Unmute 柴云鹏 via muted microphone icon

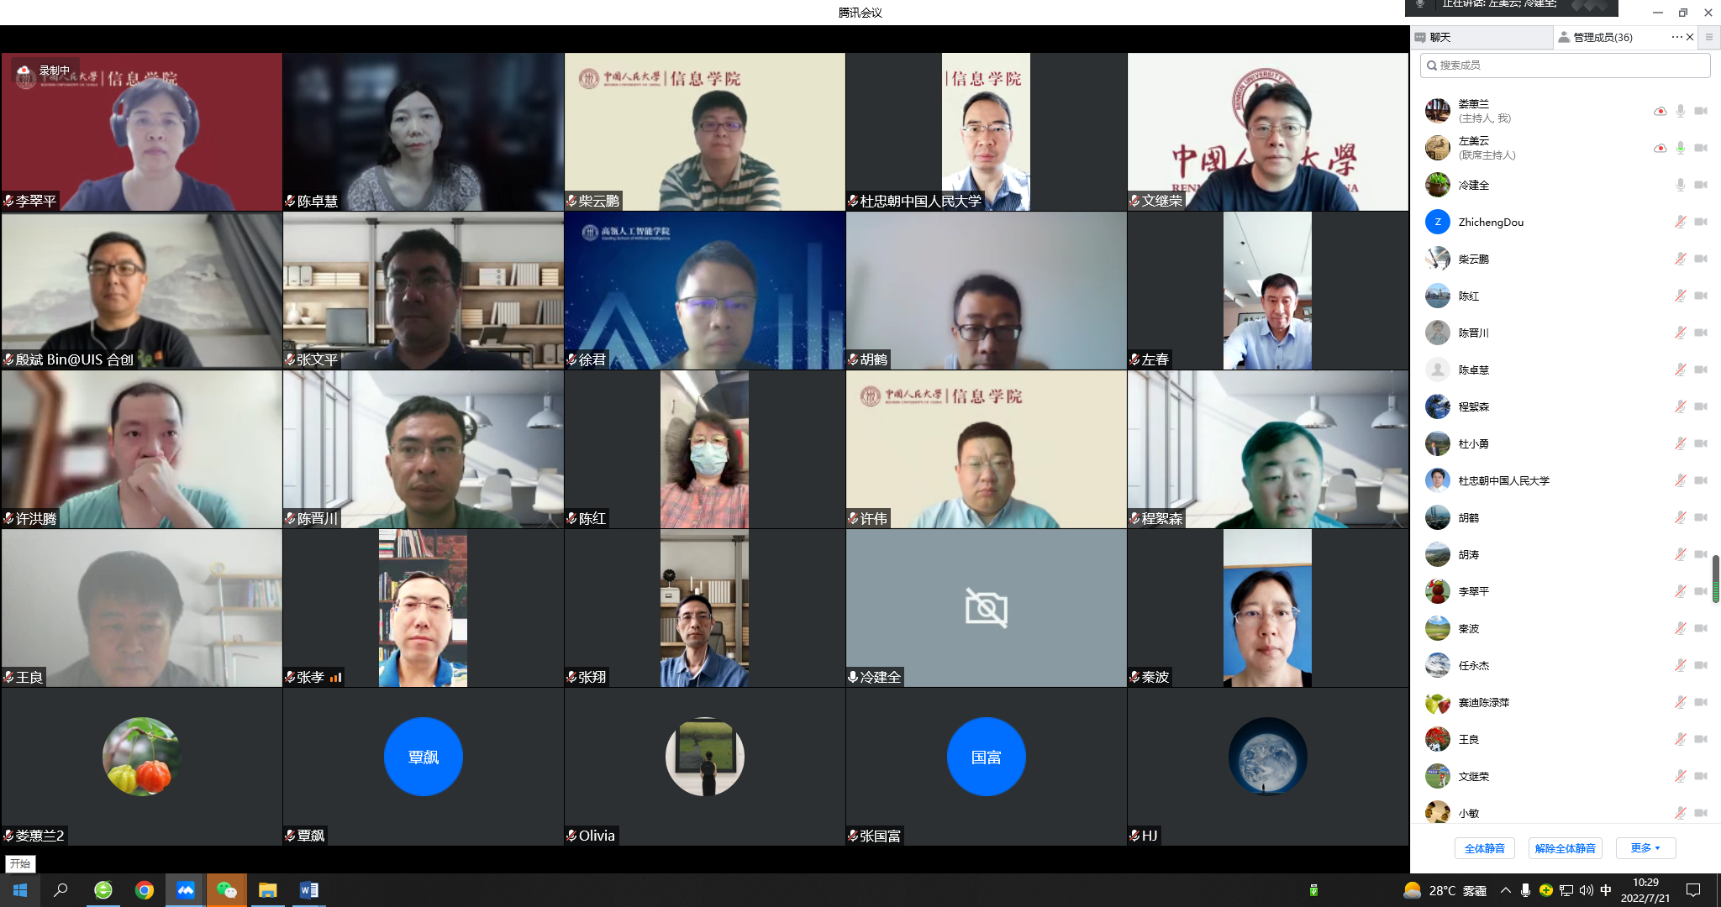point(1680,259)
